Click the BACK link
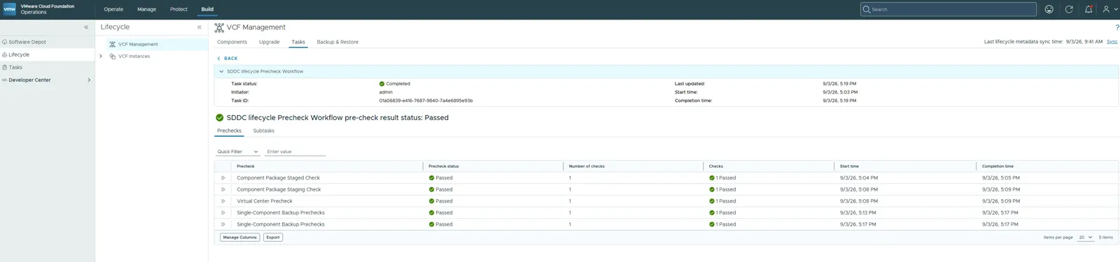1120x262 pixels. (227, 59)
